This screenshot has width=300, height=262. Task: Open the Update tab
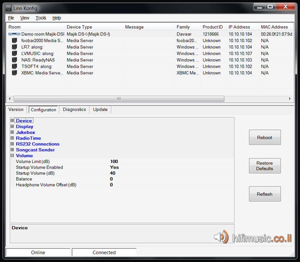[100, 110]
